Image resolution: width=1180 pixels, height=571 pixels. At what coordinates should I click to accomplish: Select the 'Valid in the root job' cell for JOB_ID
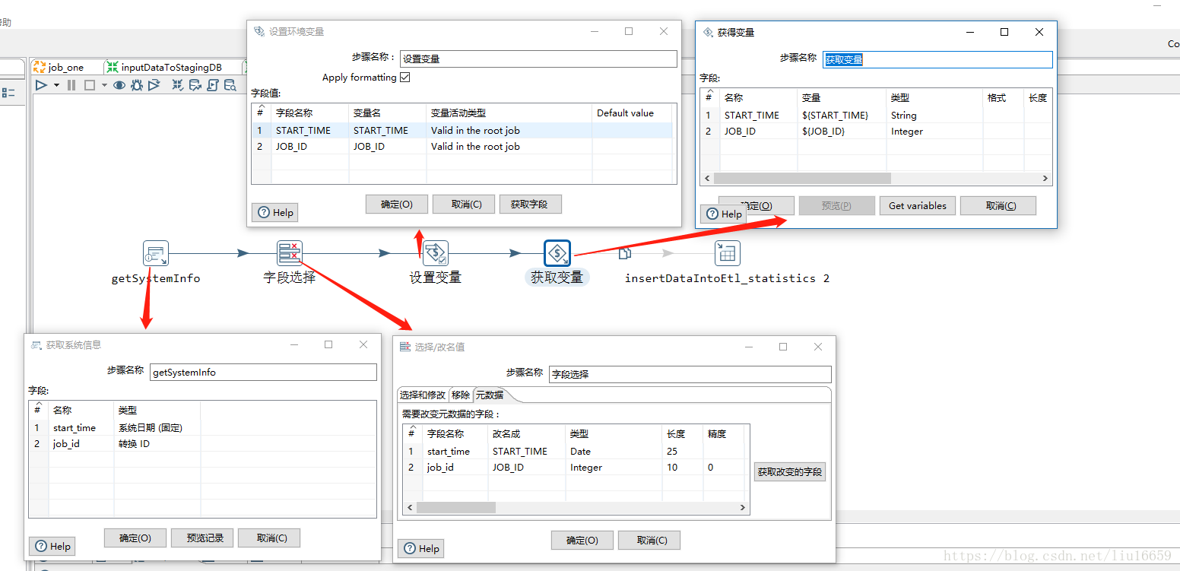(x=509, y=147)
